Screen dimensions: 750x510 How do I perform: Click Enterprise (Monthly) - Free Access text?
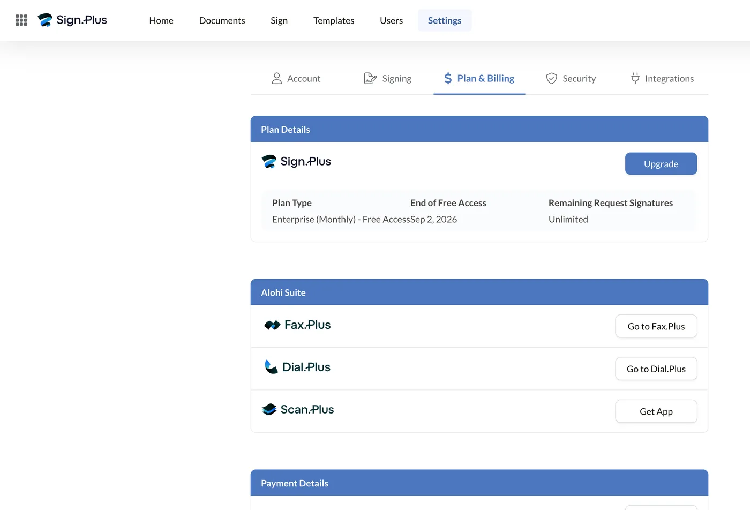pyautogui.click(x=341, y=219)
